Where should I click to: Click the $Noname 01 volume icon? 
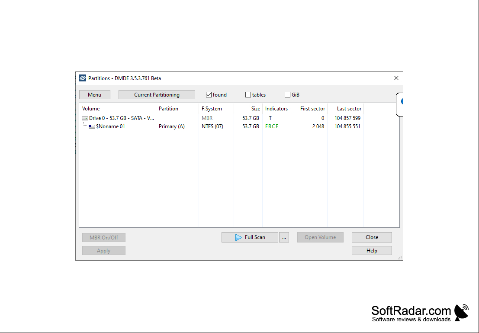tap(92, 126)
